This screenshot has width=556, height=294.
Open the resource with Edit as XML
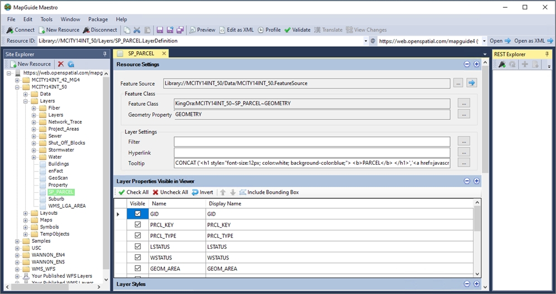tap(236, 30)
